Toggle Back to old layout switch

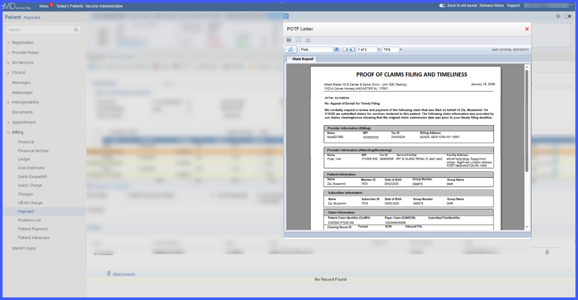coord(443,6)
